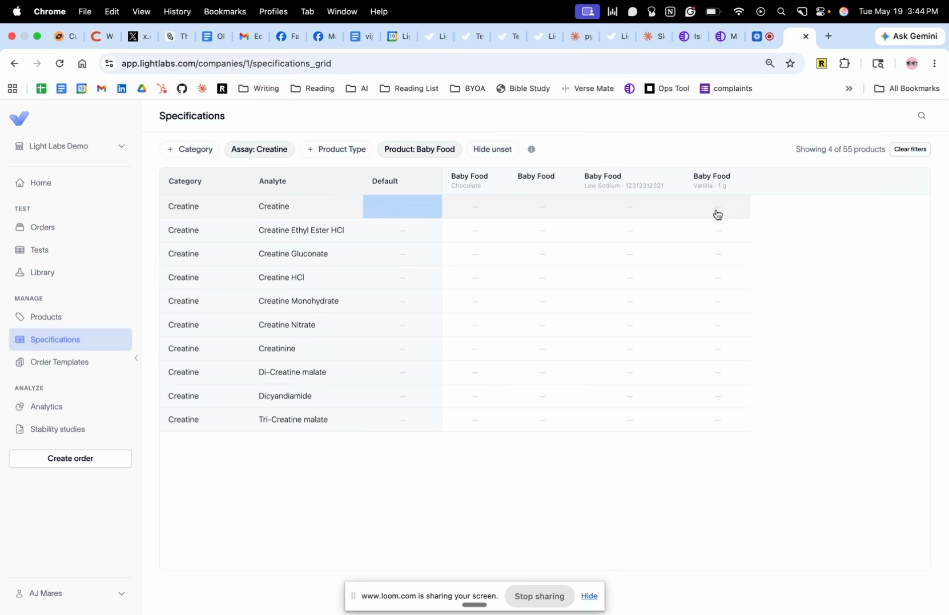Click the Clear filters button
Image resolution: width=949 pixels, height=615 pixels.
click(x=910, y=150)
